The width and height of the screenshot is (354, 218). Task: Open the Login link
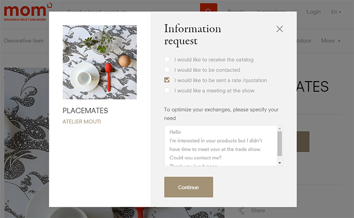[x=313, y=12]
